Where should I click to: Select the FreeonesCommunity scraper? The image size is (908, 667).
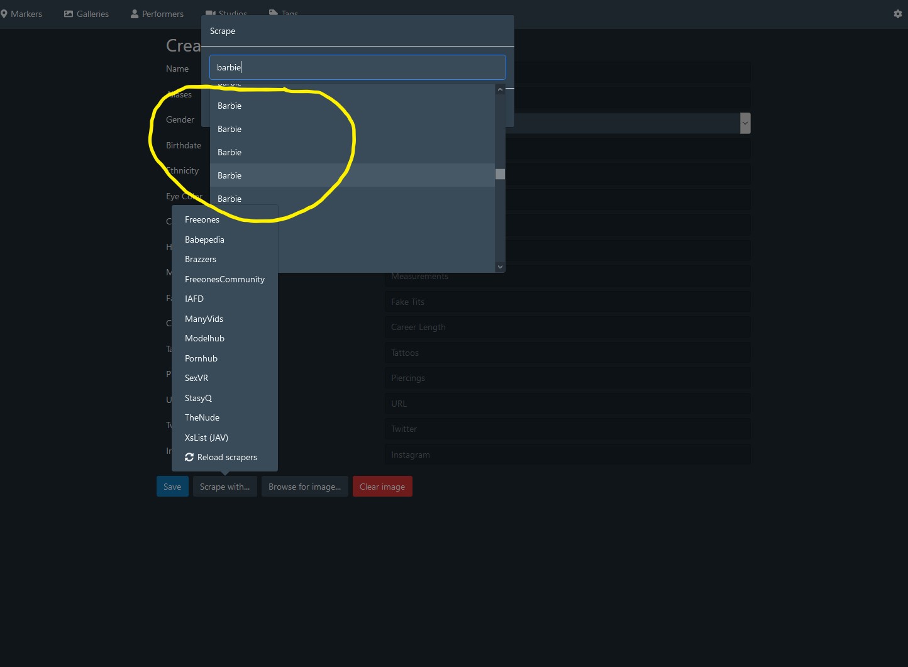[224, 279]
